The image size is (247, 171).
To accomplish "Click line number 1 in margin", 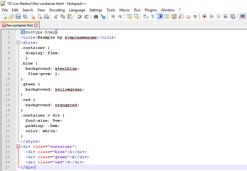I will [x=9, y=32].
